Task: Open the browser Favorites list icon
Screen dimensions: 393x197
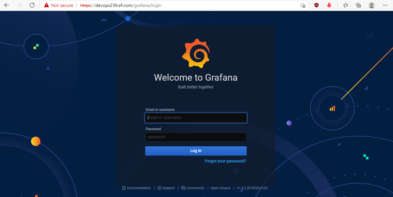Action: 346,5
